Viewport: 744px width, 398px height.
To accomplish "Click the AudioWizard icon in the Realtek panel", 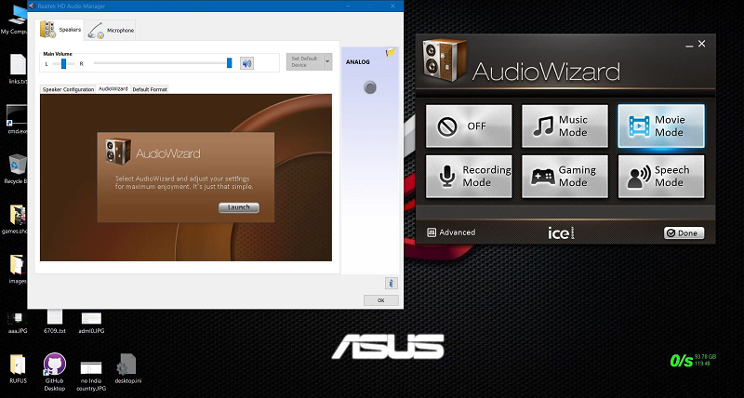I will pyautogui.click(x=118, y=152).
